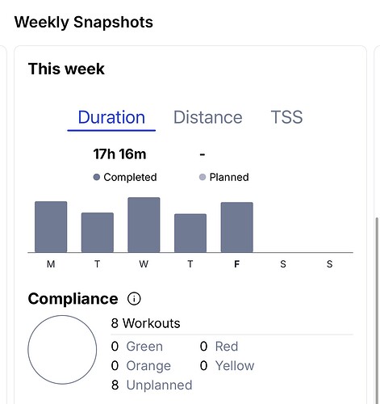
Task: Click the Orange compliance label
Action: [148, 366]
